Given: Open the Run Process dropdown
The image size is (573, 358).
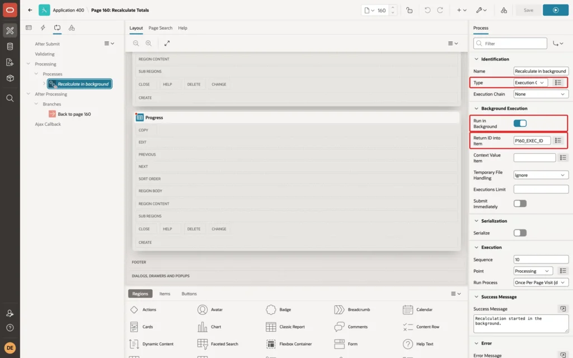Looking at the screenshot, I should (541, 282).
